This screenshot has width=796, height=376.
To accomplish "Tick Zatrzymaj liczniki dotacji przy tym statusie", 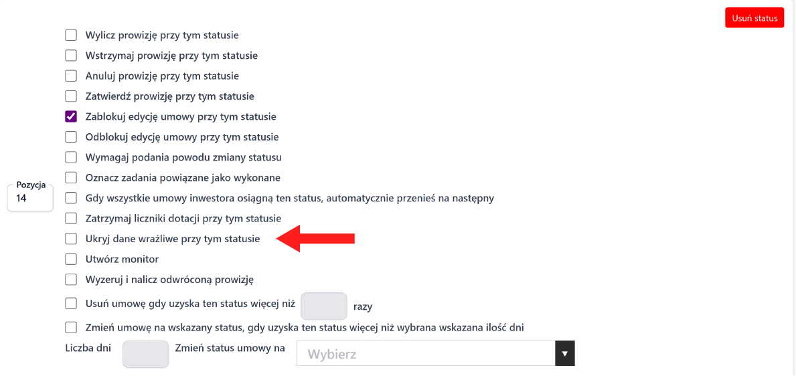I will tap(71, 218).
